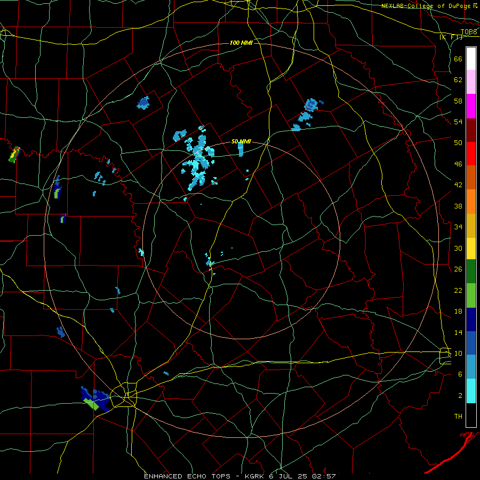Click the dark orange legend swatch
The image size is (480, 480).
click(471, 178)
